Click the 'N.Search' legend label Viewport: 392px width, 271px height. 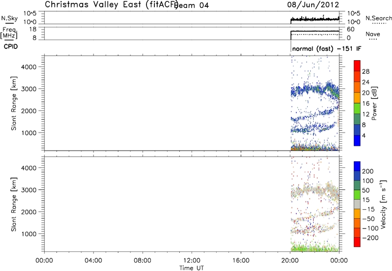[x=378, y=18]
